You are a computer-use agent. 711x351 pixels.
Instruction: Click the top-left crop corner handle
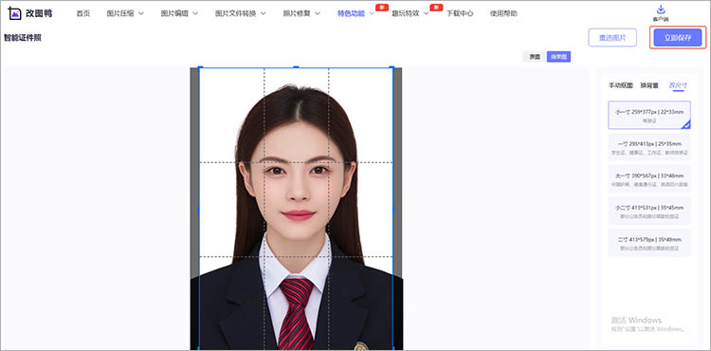pyautogui.click(x=199, y=67)
